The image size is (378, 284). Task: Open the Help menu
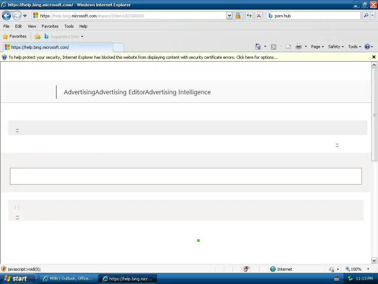83,26
